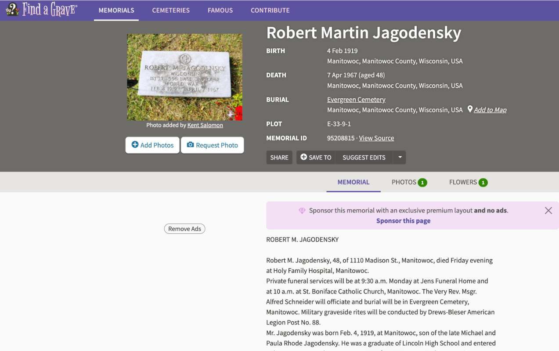Click the Add to Map link
559x351 pixels.
490,110
